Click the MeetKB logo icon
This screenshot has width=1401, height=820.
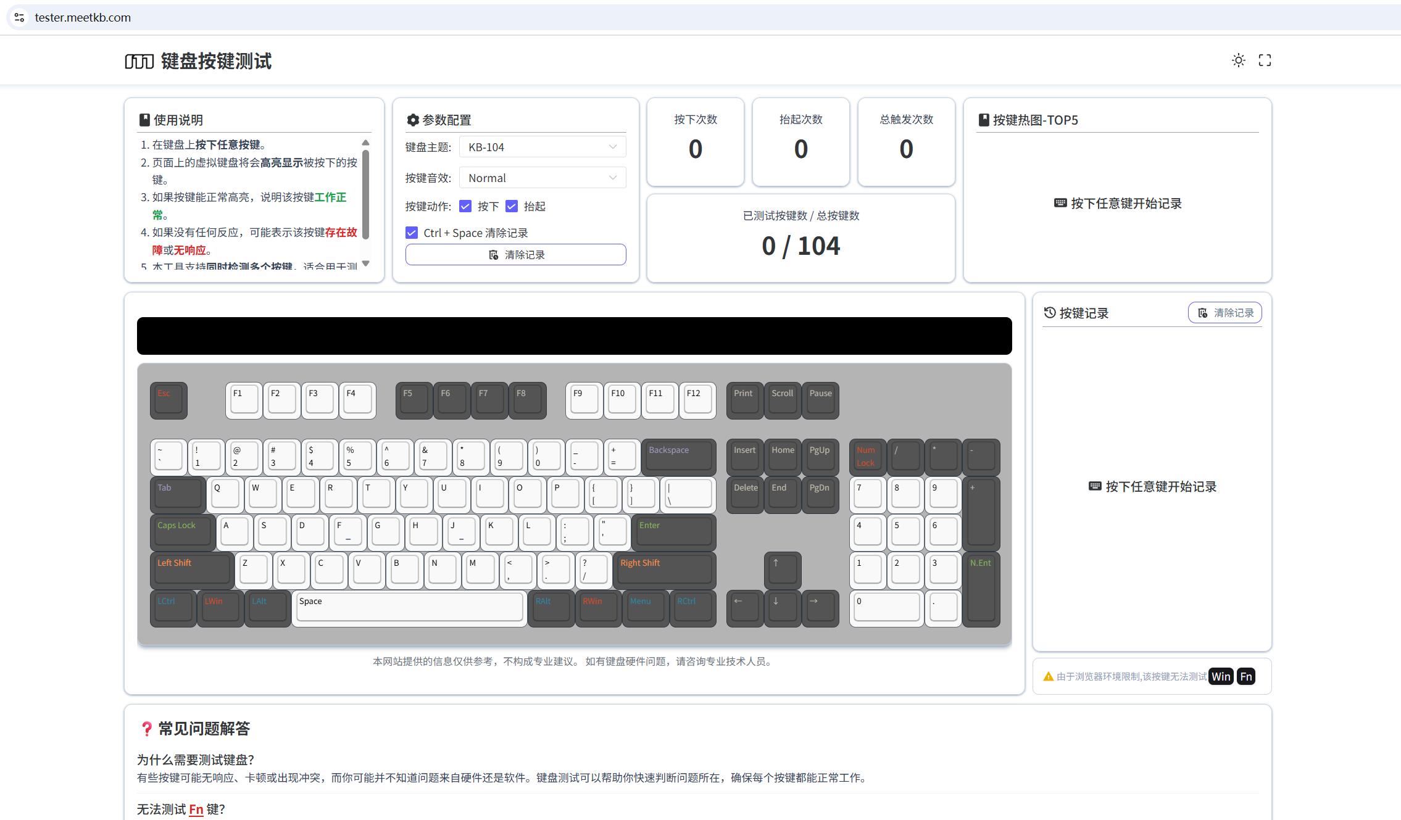pyautogui.click(x=139, y=61)
